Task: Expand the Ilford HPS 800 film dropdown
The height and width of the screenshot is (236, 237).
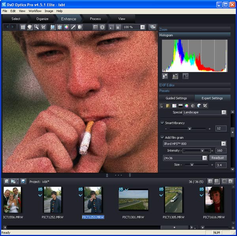Action: click(x=224, y=144)
